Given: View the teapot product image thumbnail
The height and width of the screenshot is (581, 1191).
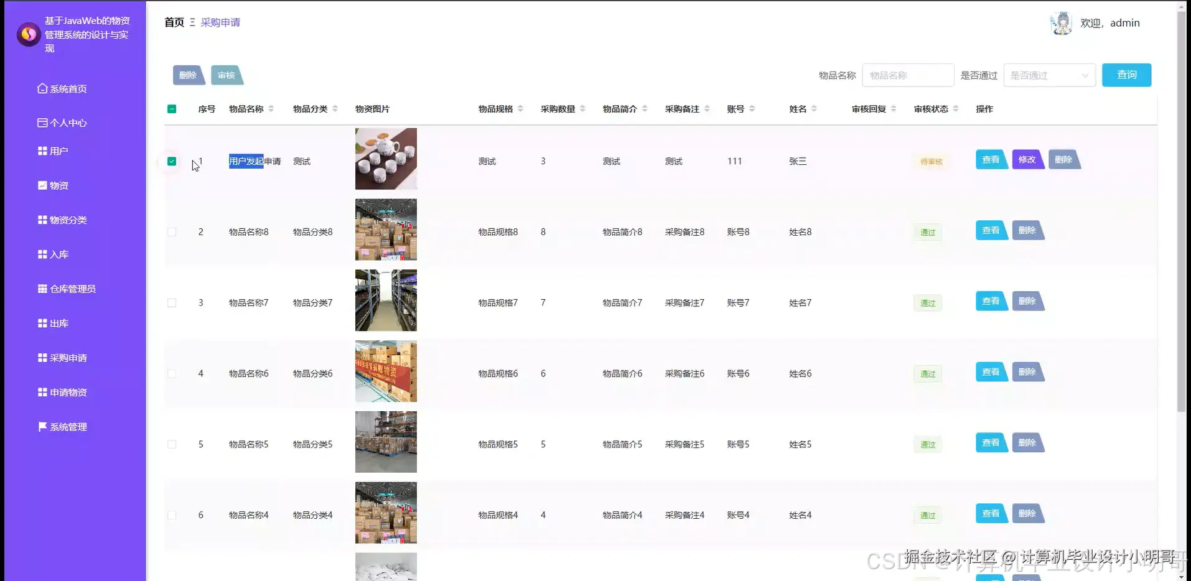Looking at the screenshot, I should (x=386, y=158).
